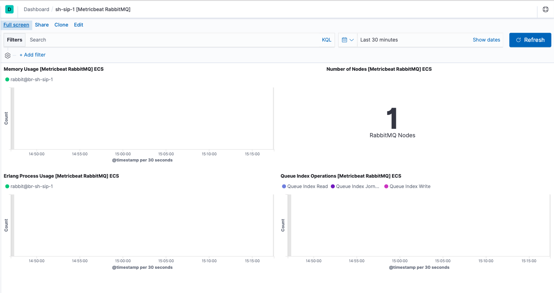This screenshot has width=554, height=293.
Task: Click the Show dates link
Action: (x=486, y=40)
